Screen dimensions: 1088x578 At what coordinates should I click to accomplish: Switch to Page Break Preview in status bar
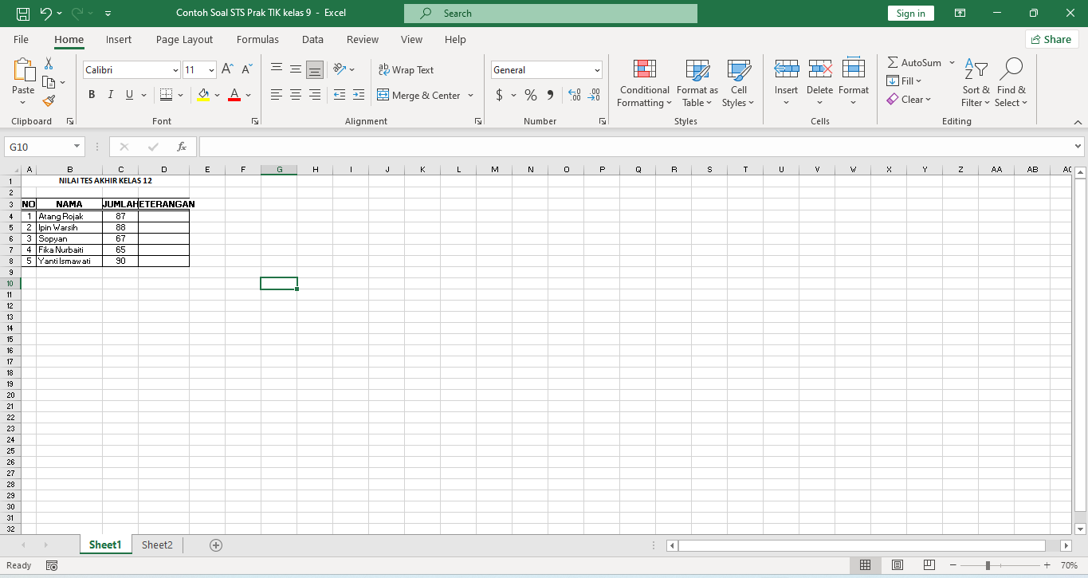(929, 565)
